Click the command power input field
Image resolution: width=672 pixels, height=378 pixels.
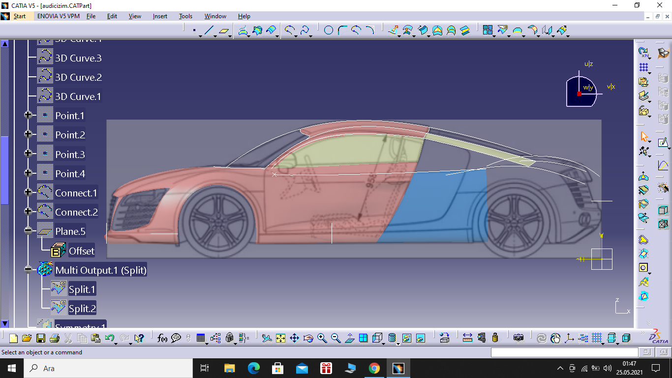point(565,352)
